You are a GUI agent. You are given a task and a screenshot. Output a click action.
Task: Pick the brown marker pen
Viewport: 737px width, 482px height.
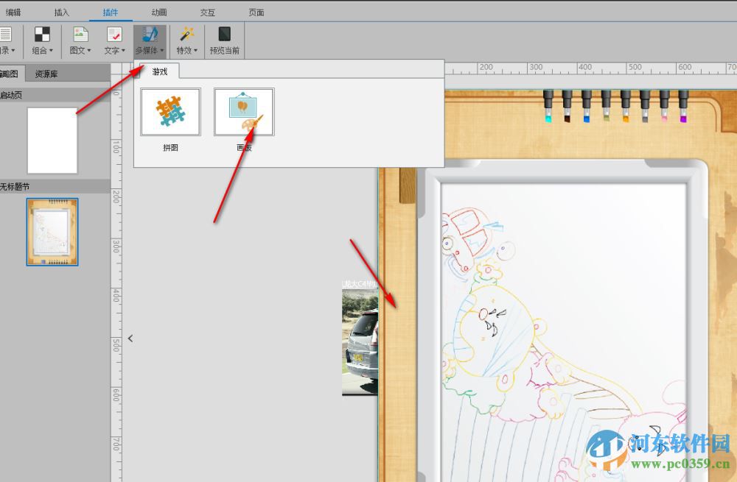(567, 107)
